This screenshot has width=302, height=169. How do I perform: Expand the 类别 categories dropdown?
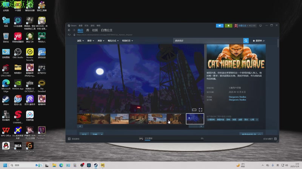point(101,41)
